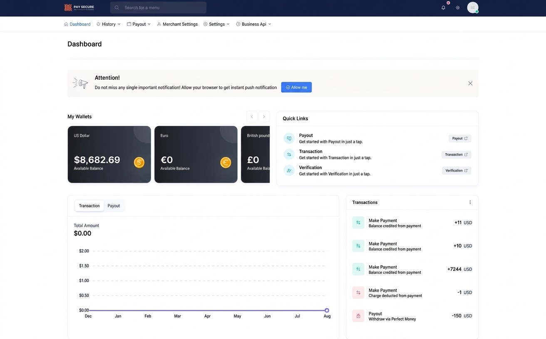Click the Verification quick link button

457,170
